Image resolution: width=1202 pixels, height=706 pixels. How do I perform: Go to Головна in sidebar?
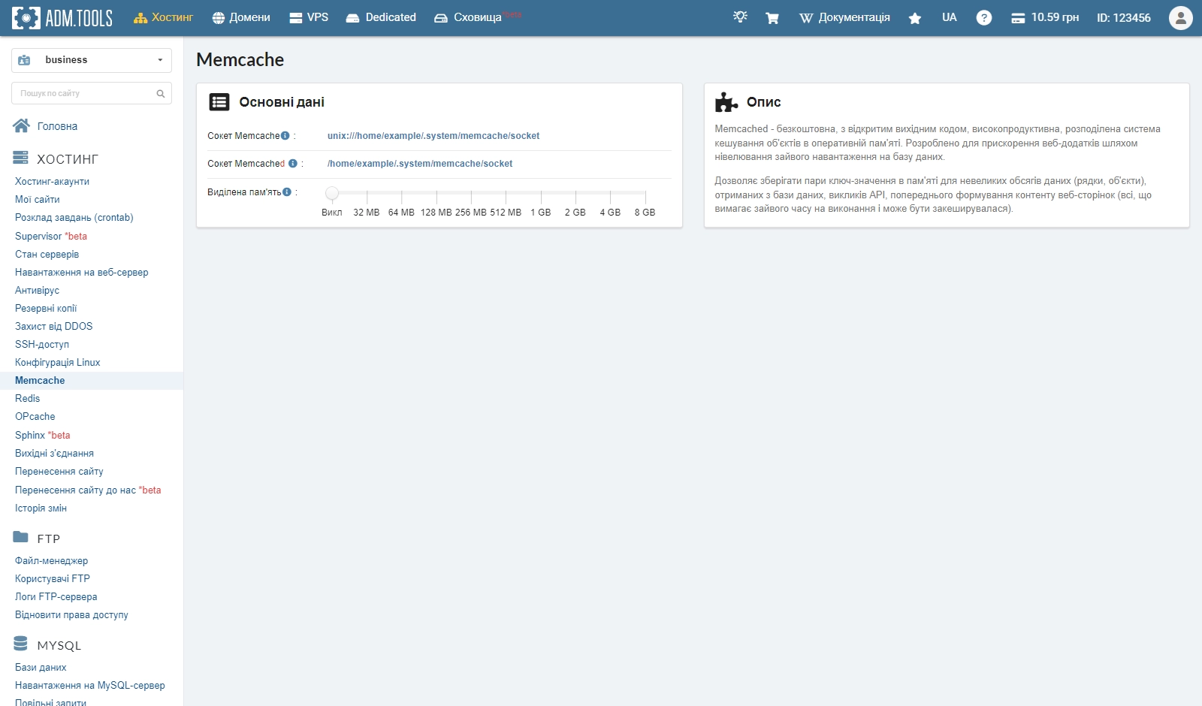coord(57,126)
